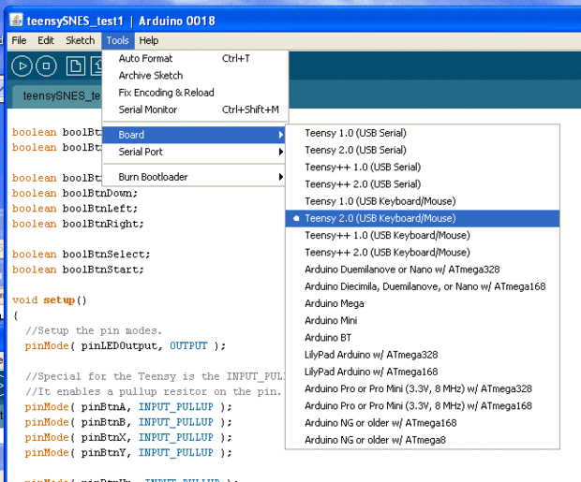Open the Help menu
The height and width of the screenshot is (482, 581).
149,40
